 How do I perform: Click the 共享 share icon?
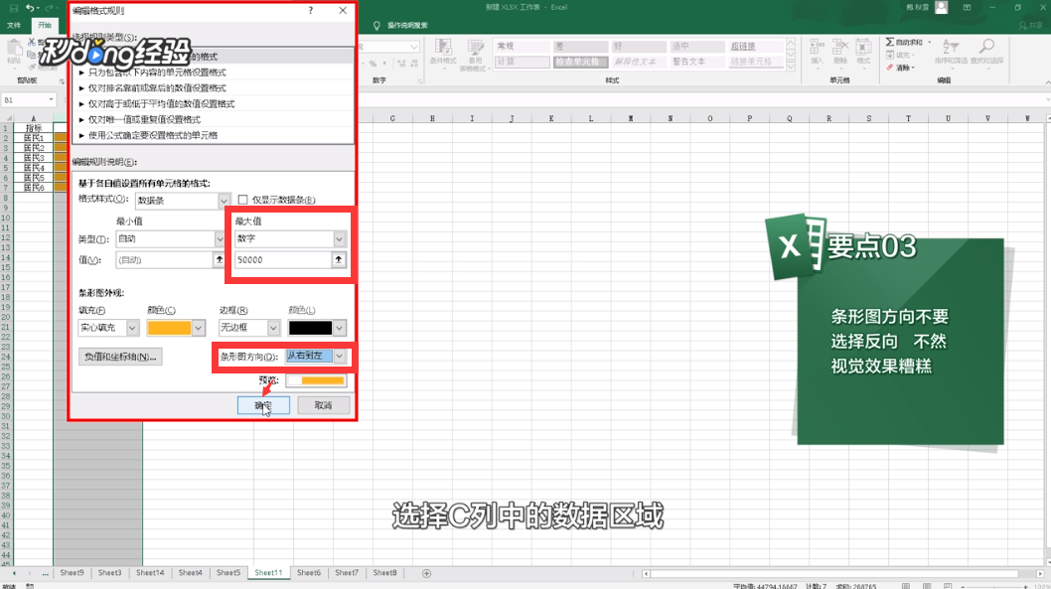1031,26
